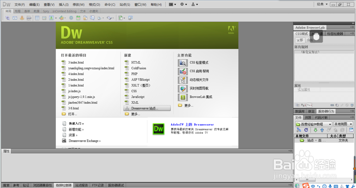The width and height of the screenshot is (356, 188).
Task: Switch to the 标签检查器 tab
Action: (x=335, y=33)
